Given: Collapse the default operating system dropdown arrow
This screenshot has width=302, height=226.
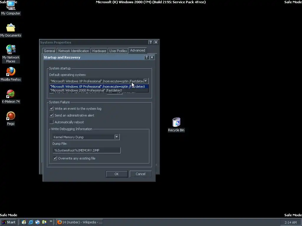Looking at the screenshot, I should click(x=146, y=81).
